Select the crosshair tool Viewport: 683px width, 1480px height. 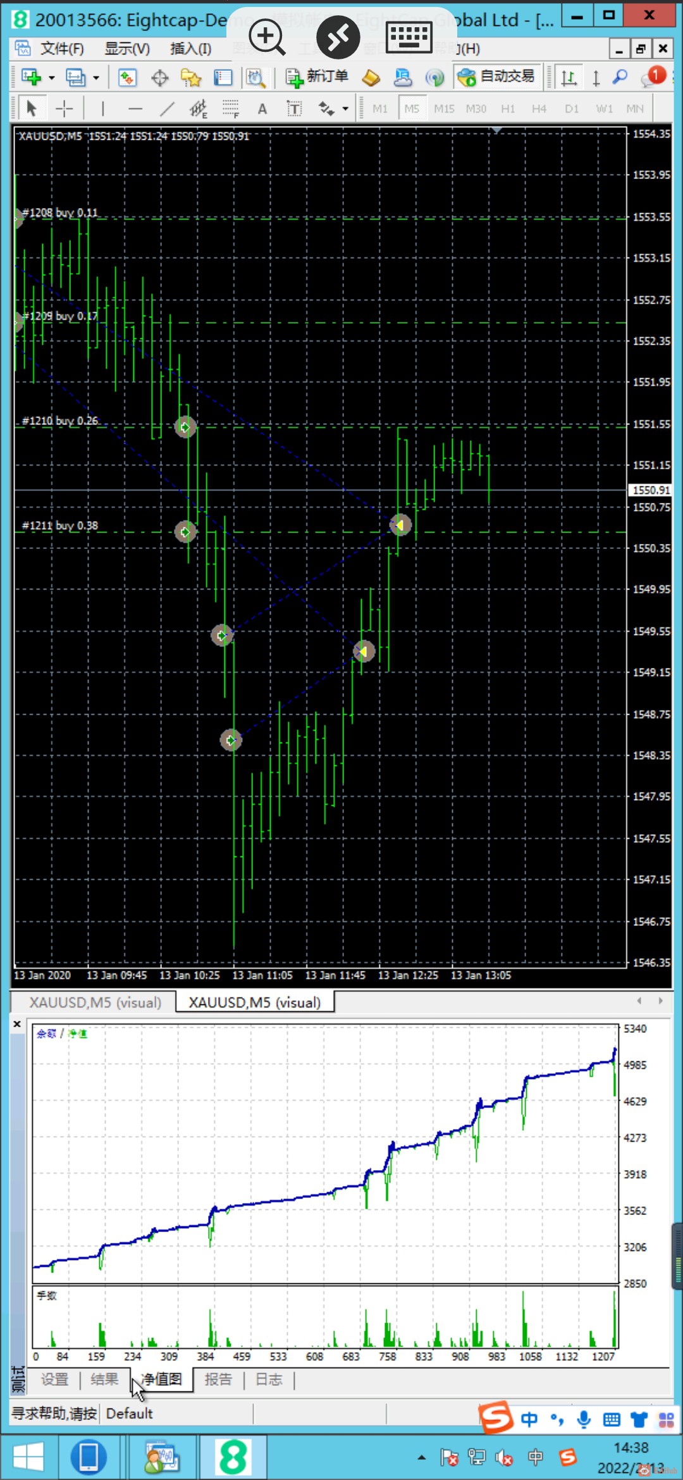click(x=64, y=109)
